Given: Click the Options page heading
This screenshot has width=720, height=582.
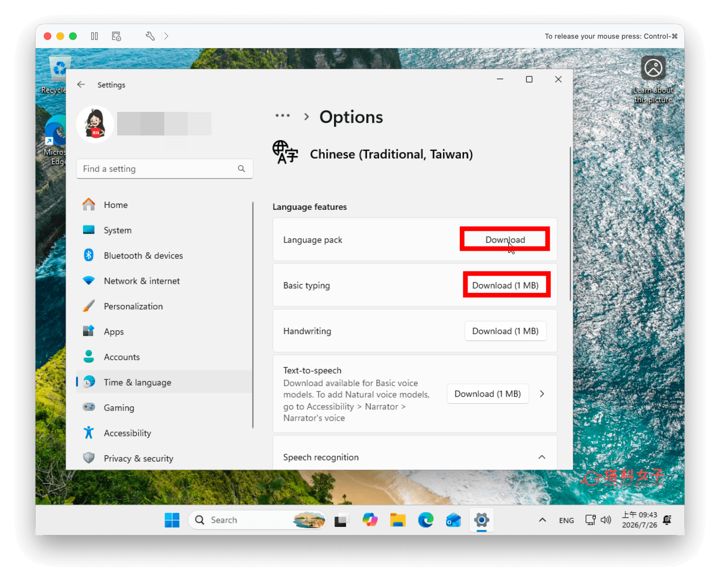Looking at the screenshot, I should 351,117.
